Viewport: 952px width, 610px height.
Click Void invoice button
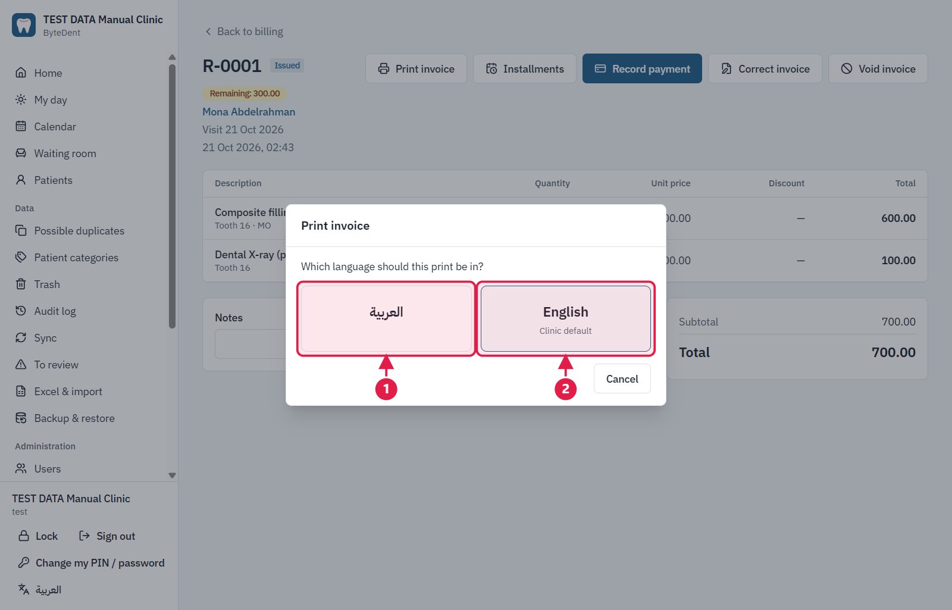click(878, 68)
